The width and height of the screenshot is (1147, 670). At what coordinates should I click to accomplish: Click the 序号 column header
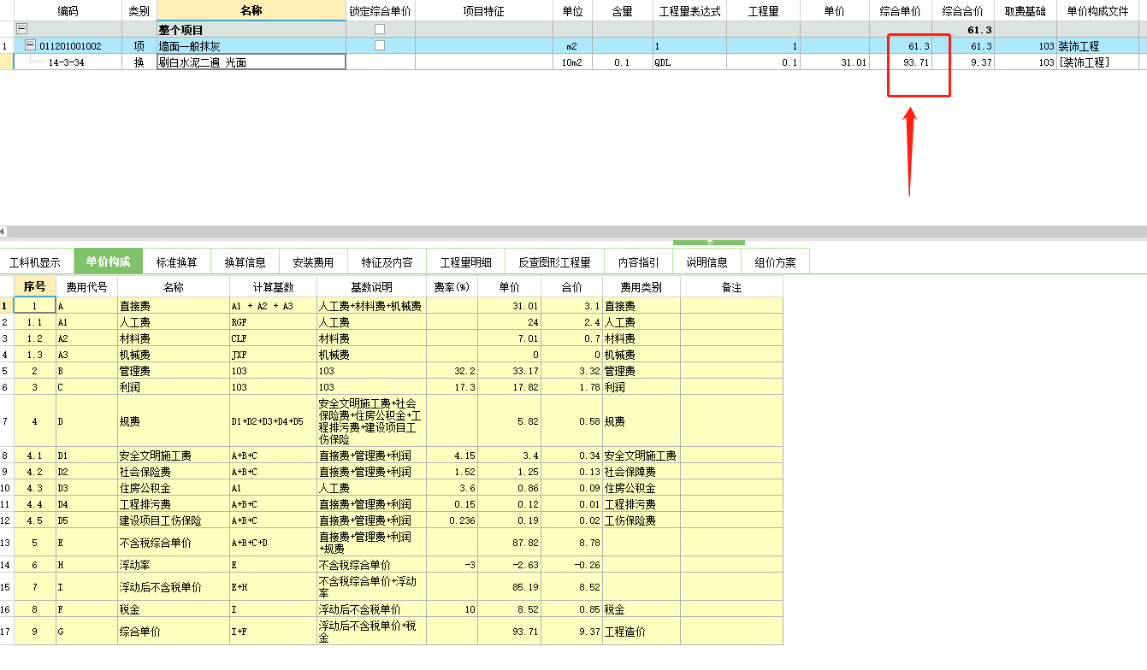pos(34,287)
